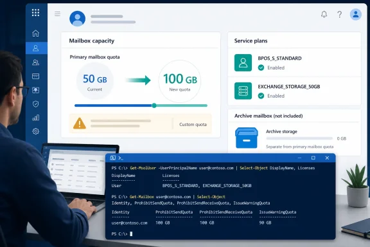Open the Settings gear in sidebar
Viewport: 370px width, 247px height.
35,131
